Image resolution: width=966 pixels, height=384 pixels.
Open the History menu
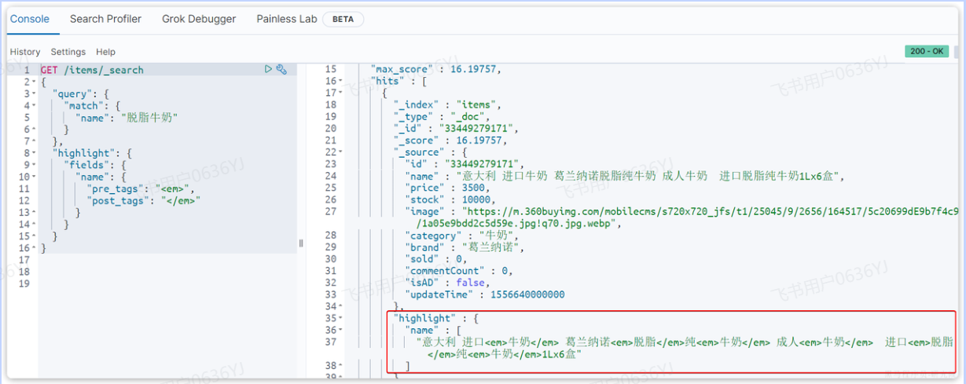[x=25, y=52]
